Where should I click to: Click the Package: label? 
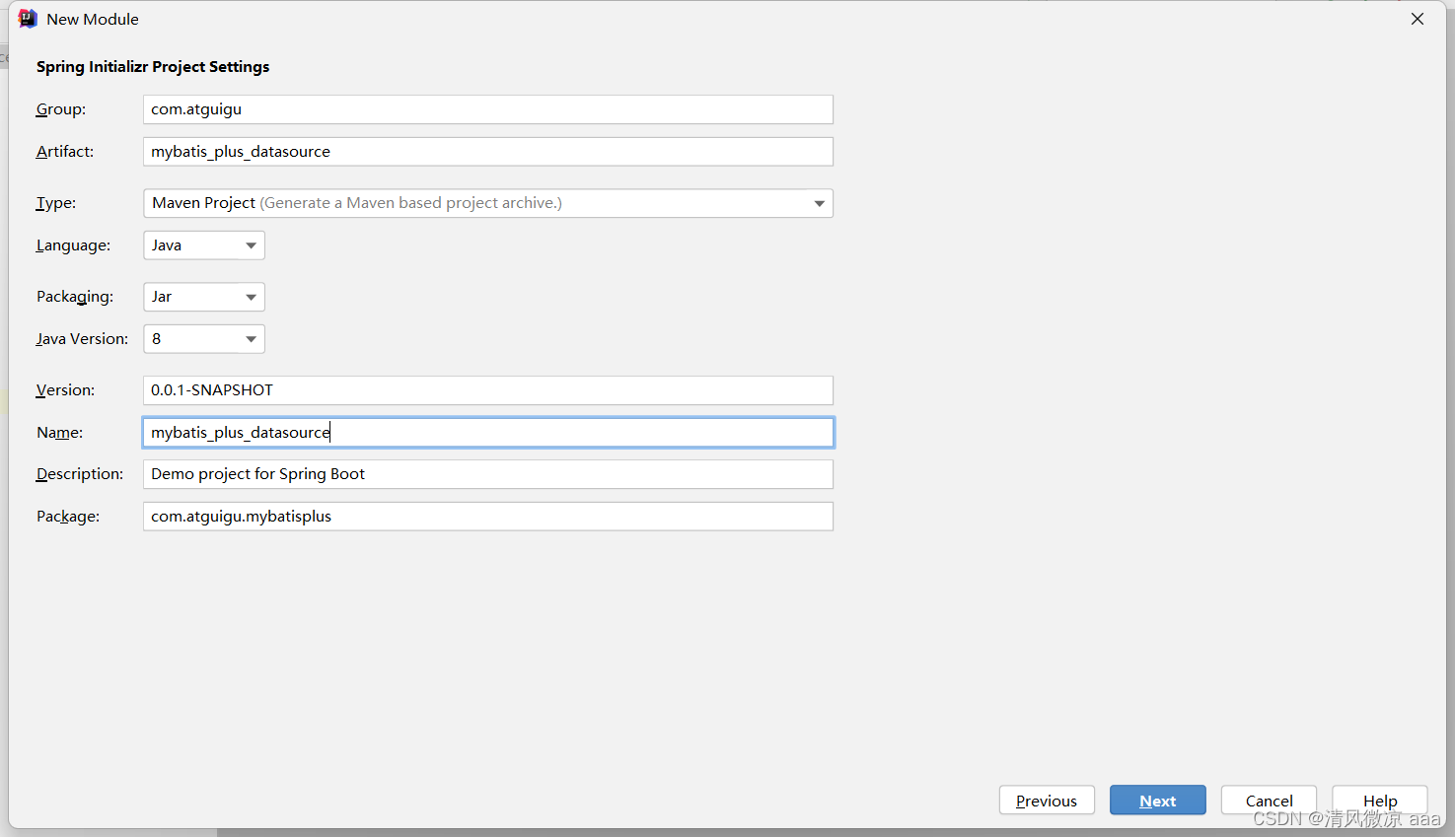[x=68, y=517]
